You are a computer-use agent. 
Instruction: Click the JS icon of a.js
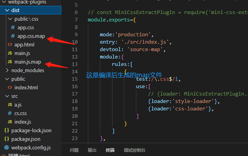(x=10, y=105)
